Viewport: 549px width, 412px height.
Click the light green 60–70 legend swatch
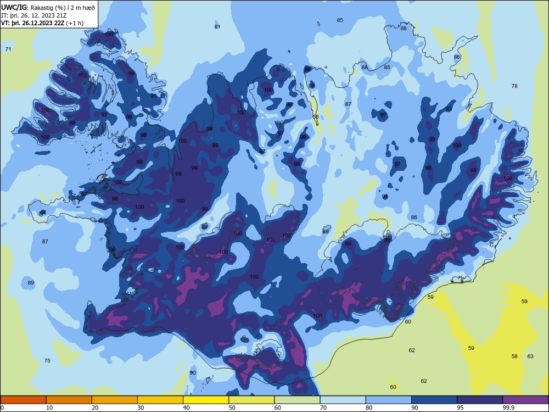click(x=297, y=400)
